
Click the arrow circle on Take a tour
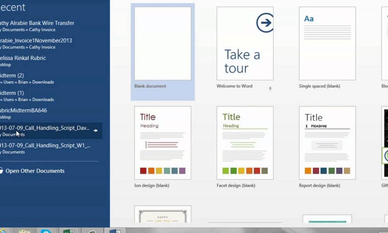point(265,23)
